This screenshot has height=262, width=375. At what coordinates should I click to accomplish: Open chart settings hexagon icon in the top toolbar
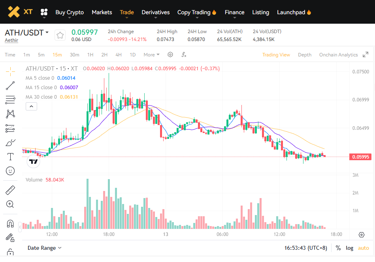pyautogui.click(x=170, y=55)
